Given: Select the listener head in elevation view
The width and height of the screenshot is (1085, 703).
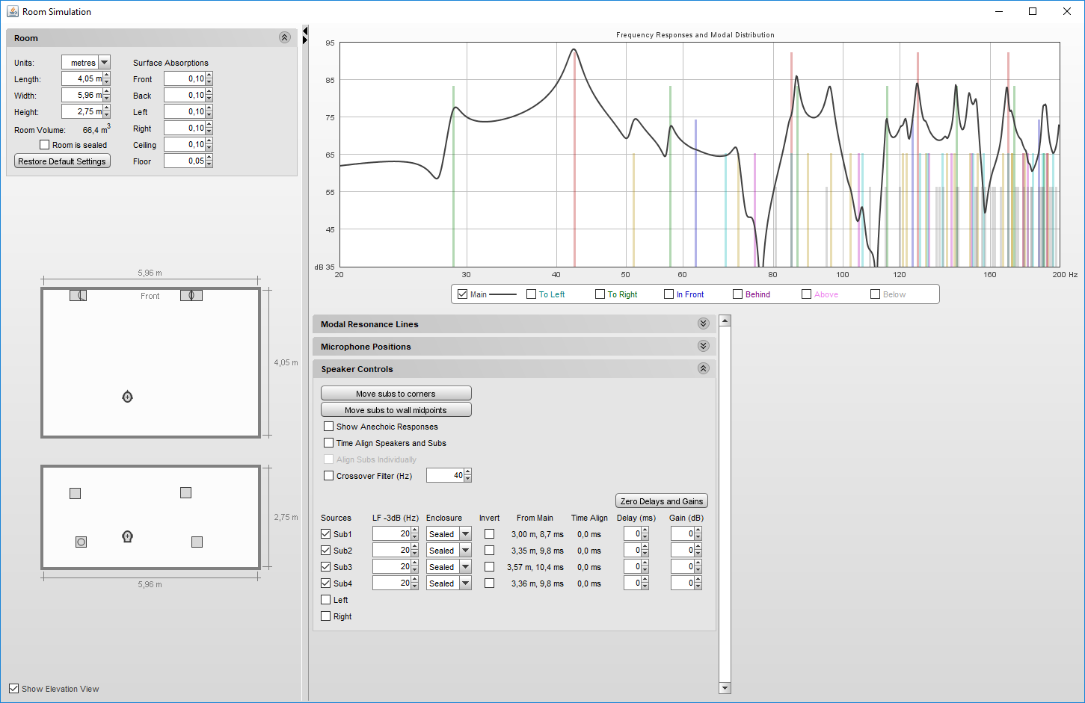Looking at the screenshot, I should coord(127,536).
